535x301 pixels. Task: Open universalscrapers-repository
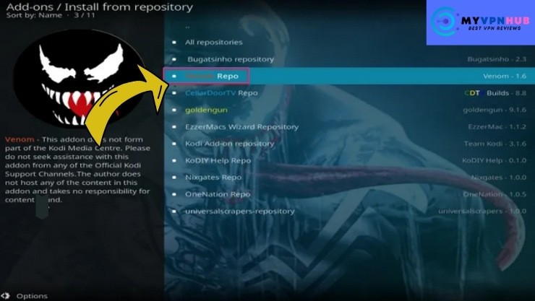348,211
